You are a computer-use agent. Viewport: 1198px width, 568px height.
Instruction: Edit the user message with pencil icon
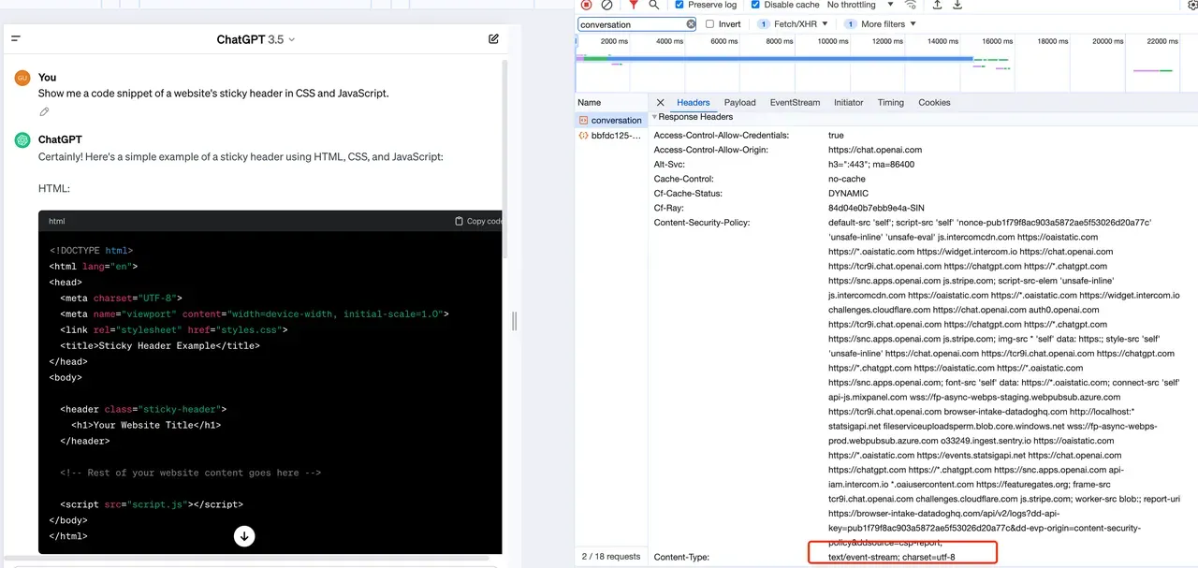click(x=44, y=112)
